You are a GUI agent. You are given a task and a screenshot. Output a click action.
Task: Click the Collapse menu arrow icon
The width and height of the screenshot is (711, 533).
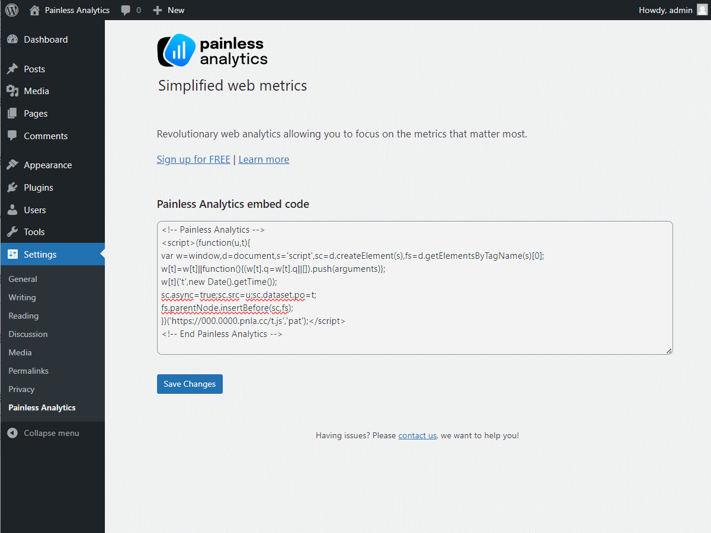point(12,434)
